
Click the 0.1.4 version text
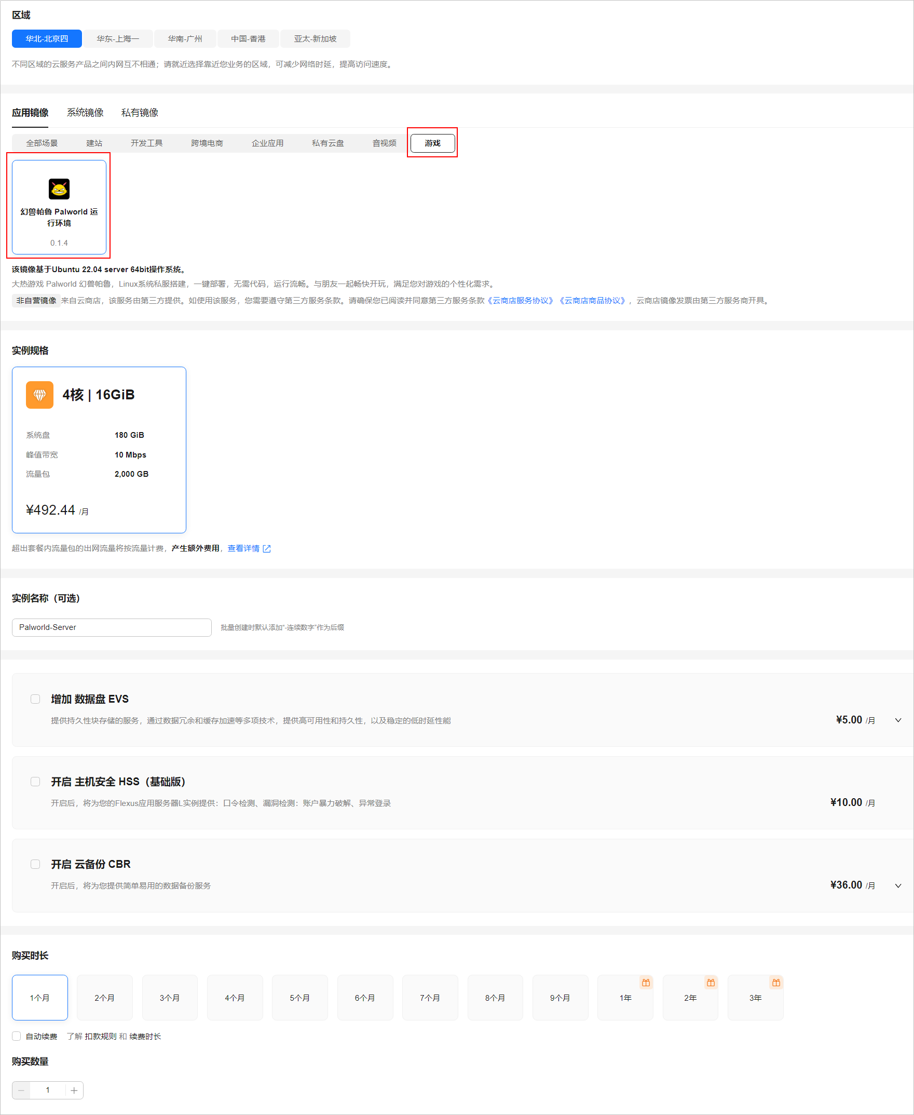59,243
